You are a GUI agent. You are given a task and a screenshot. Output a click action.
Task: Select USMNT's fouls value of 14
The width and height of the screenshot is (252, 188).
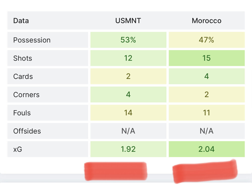click(128, 113)
